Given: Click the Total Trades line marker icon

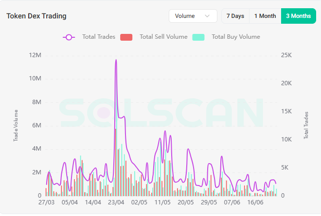Looking at the screenshot, I should pos(69,37).
